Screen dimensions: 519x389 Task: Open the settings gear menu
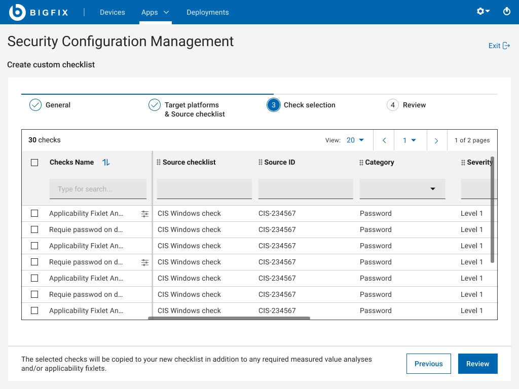[x=483, y=11]
